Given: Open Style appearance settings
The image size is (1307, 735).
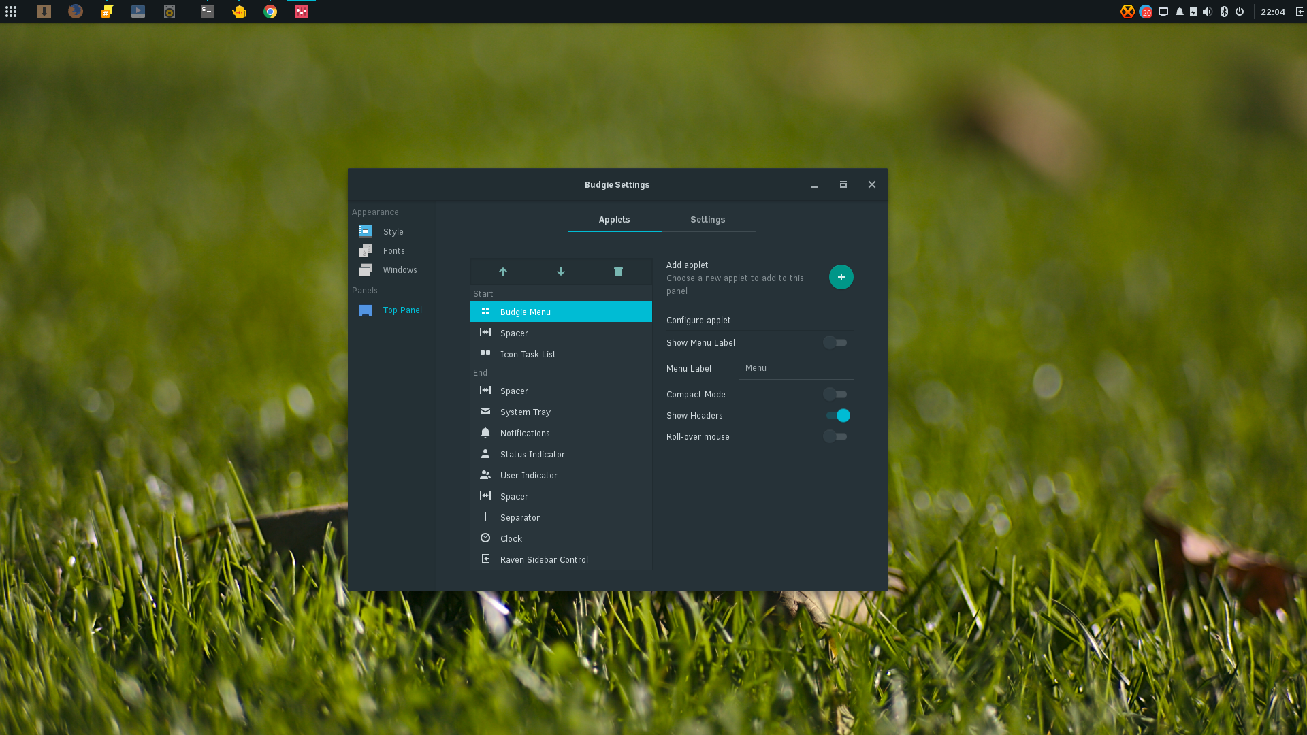Looking at the screenshot, I should [x=393, y=231].
